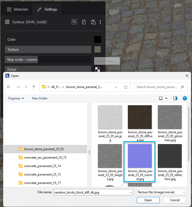This screenshot has height=207, width=192.
Task: Click the black Color swatch
Action: pos(98,39)
